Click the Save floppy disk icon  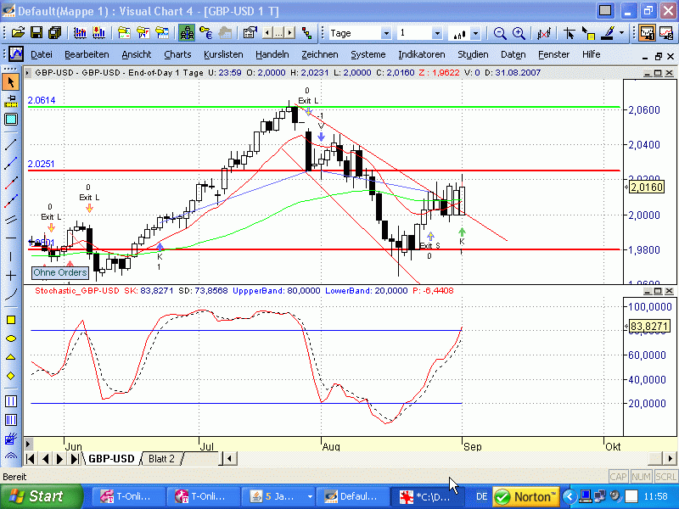36,33
